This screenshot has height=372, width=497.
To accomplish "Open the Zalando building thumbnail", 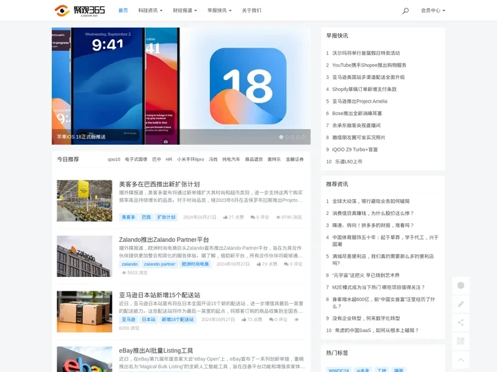I will pos(85,256).
